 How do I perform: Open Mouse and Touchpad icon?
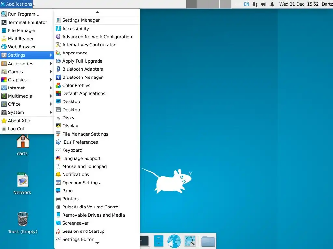click(58, 166)
